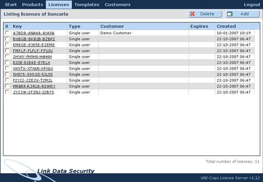Open the MRBRR-R3RLR-RSWRY license
Image resolution: width=263 pixels, height=182 pixels.
(x=34, y=86)
